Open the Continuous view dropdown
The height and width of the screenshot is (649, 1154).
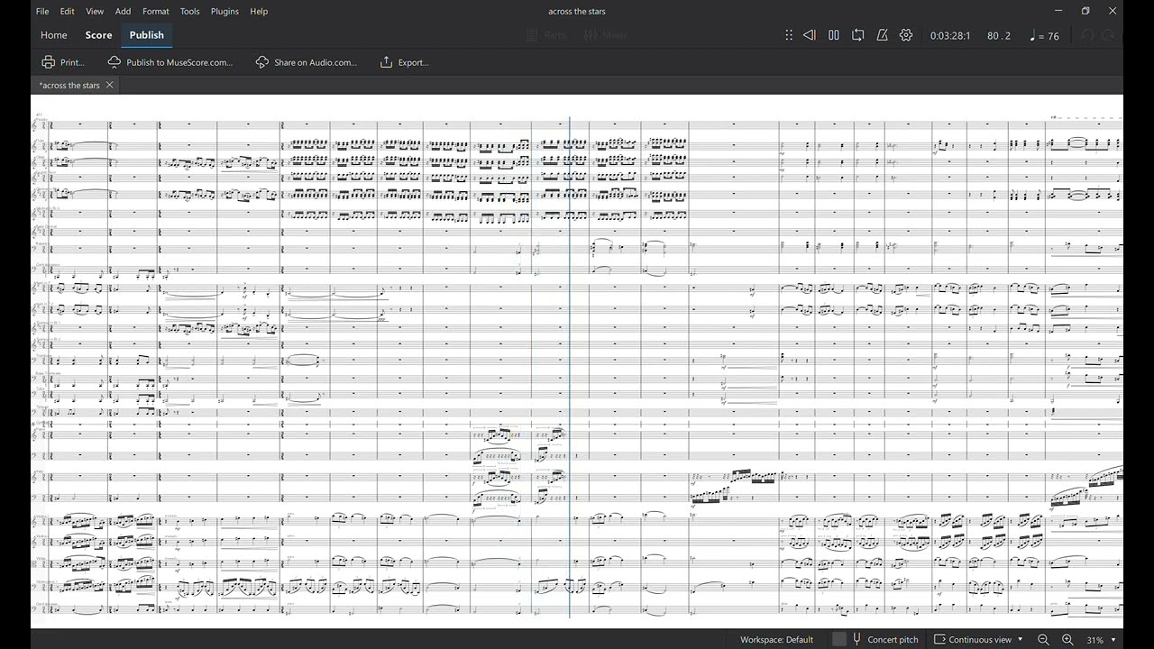[979, 639]
